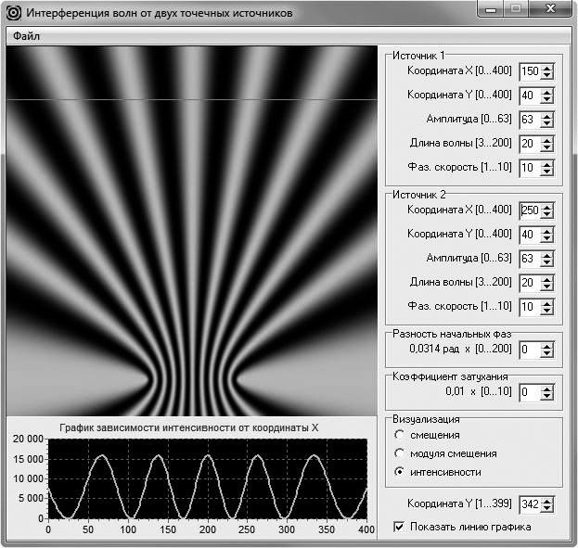
Task: Click Source 1 Фаз. скорость input field
Action: click(x=530, y=169)
